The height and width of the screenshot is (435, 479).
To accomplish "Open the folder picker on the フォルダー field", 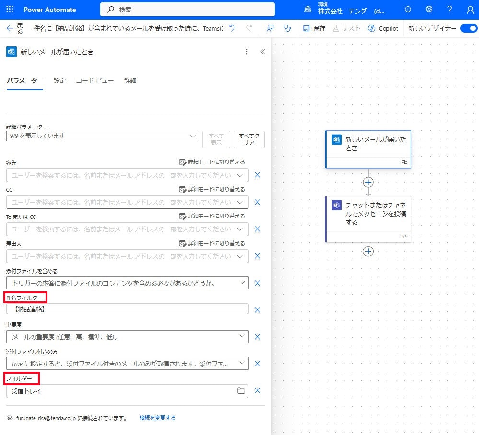I will 242,391.
